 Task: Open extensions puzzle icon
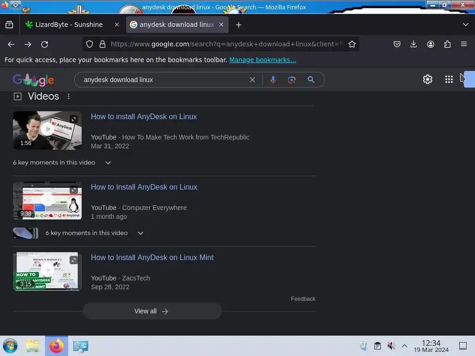(447, 44)
